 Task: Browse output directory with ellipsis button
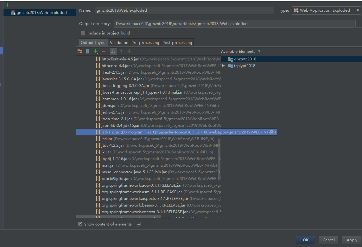359,23
